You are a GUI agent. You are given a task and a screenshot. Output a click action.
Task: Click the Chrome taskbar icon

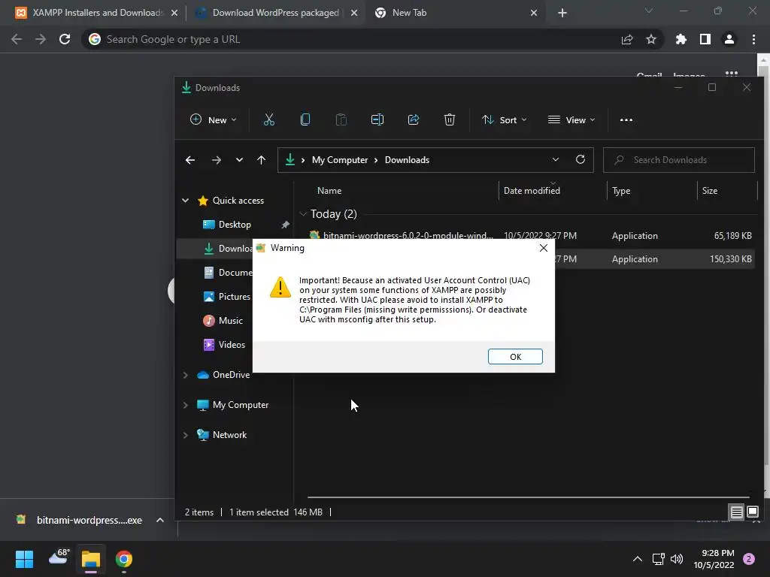[x=124, y=559]
